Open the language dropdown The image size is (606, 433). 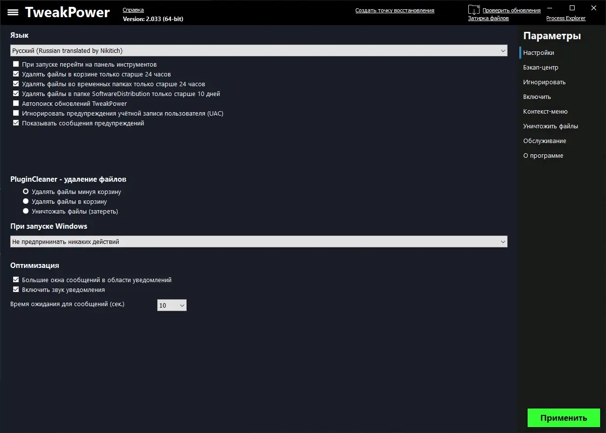click(259, 50)
